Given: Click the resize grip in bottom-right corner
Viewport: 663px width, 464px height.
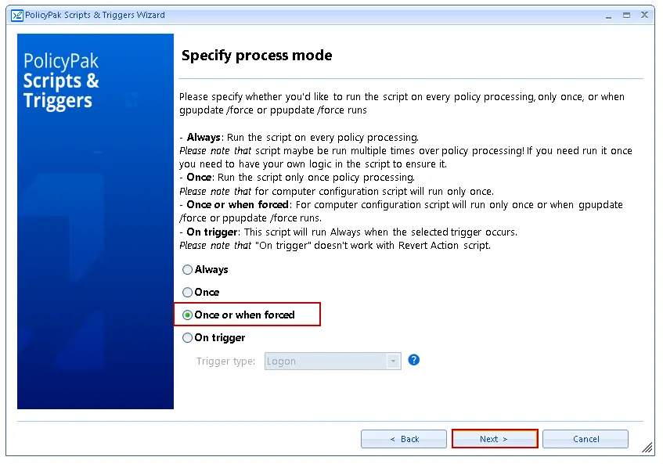Looking at the screenshot, I should [x=647, y=448].
